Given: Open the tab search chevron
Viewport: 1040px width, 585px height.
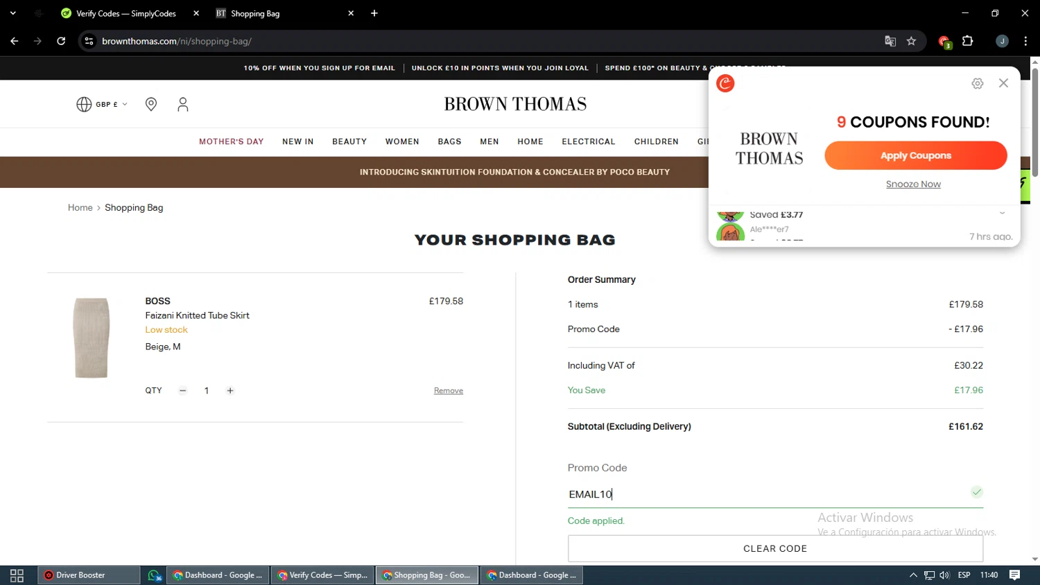Looking at the screenshot, I should (x=12, y=13).
